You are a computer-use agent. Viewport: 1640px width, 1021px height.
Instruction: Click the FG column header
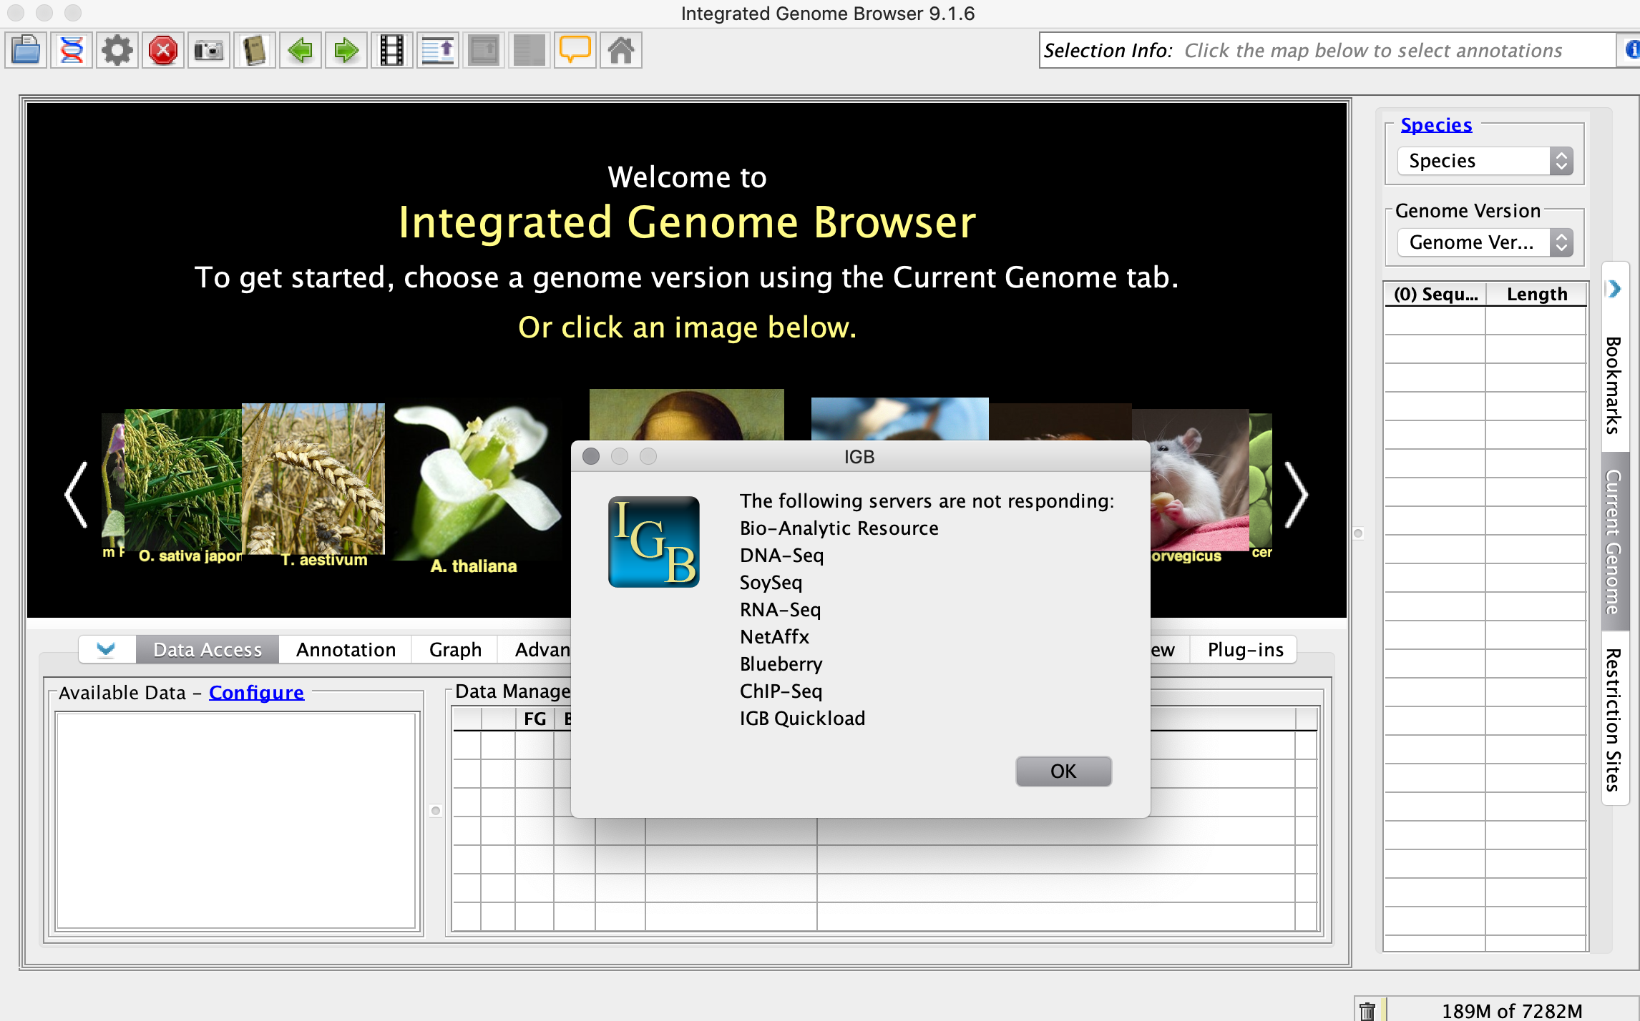pos(534,719)
